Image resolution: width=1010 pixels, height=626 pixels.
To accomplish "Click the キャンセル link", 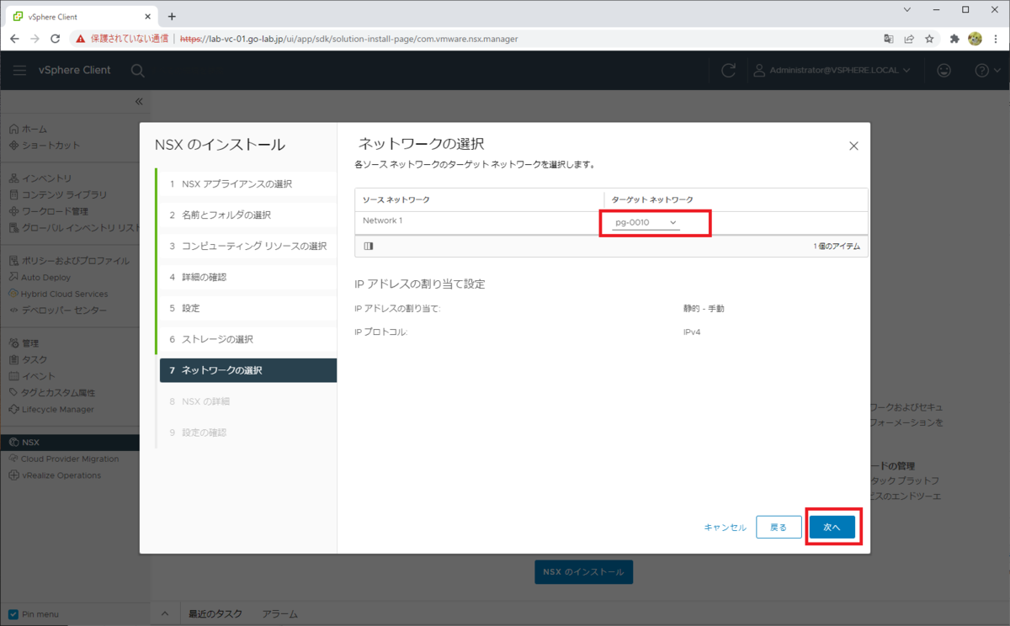I will 725,528.
